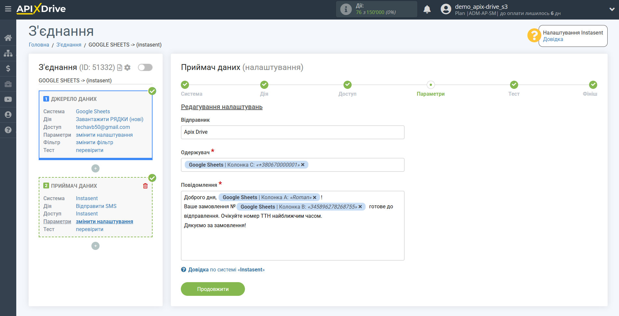Open the video tutorials sidebar icon
This screenshot has height=316, width=619.
pos(8,99)
